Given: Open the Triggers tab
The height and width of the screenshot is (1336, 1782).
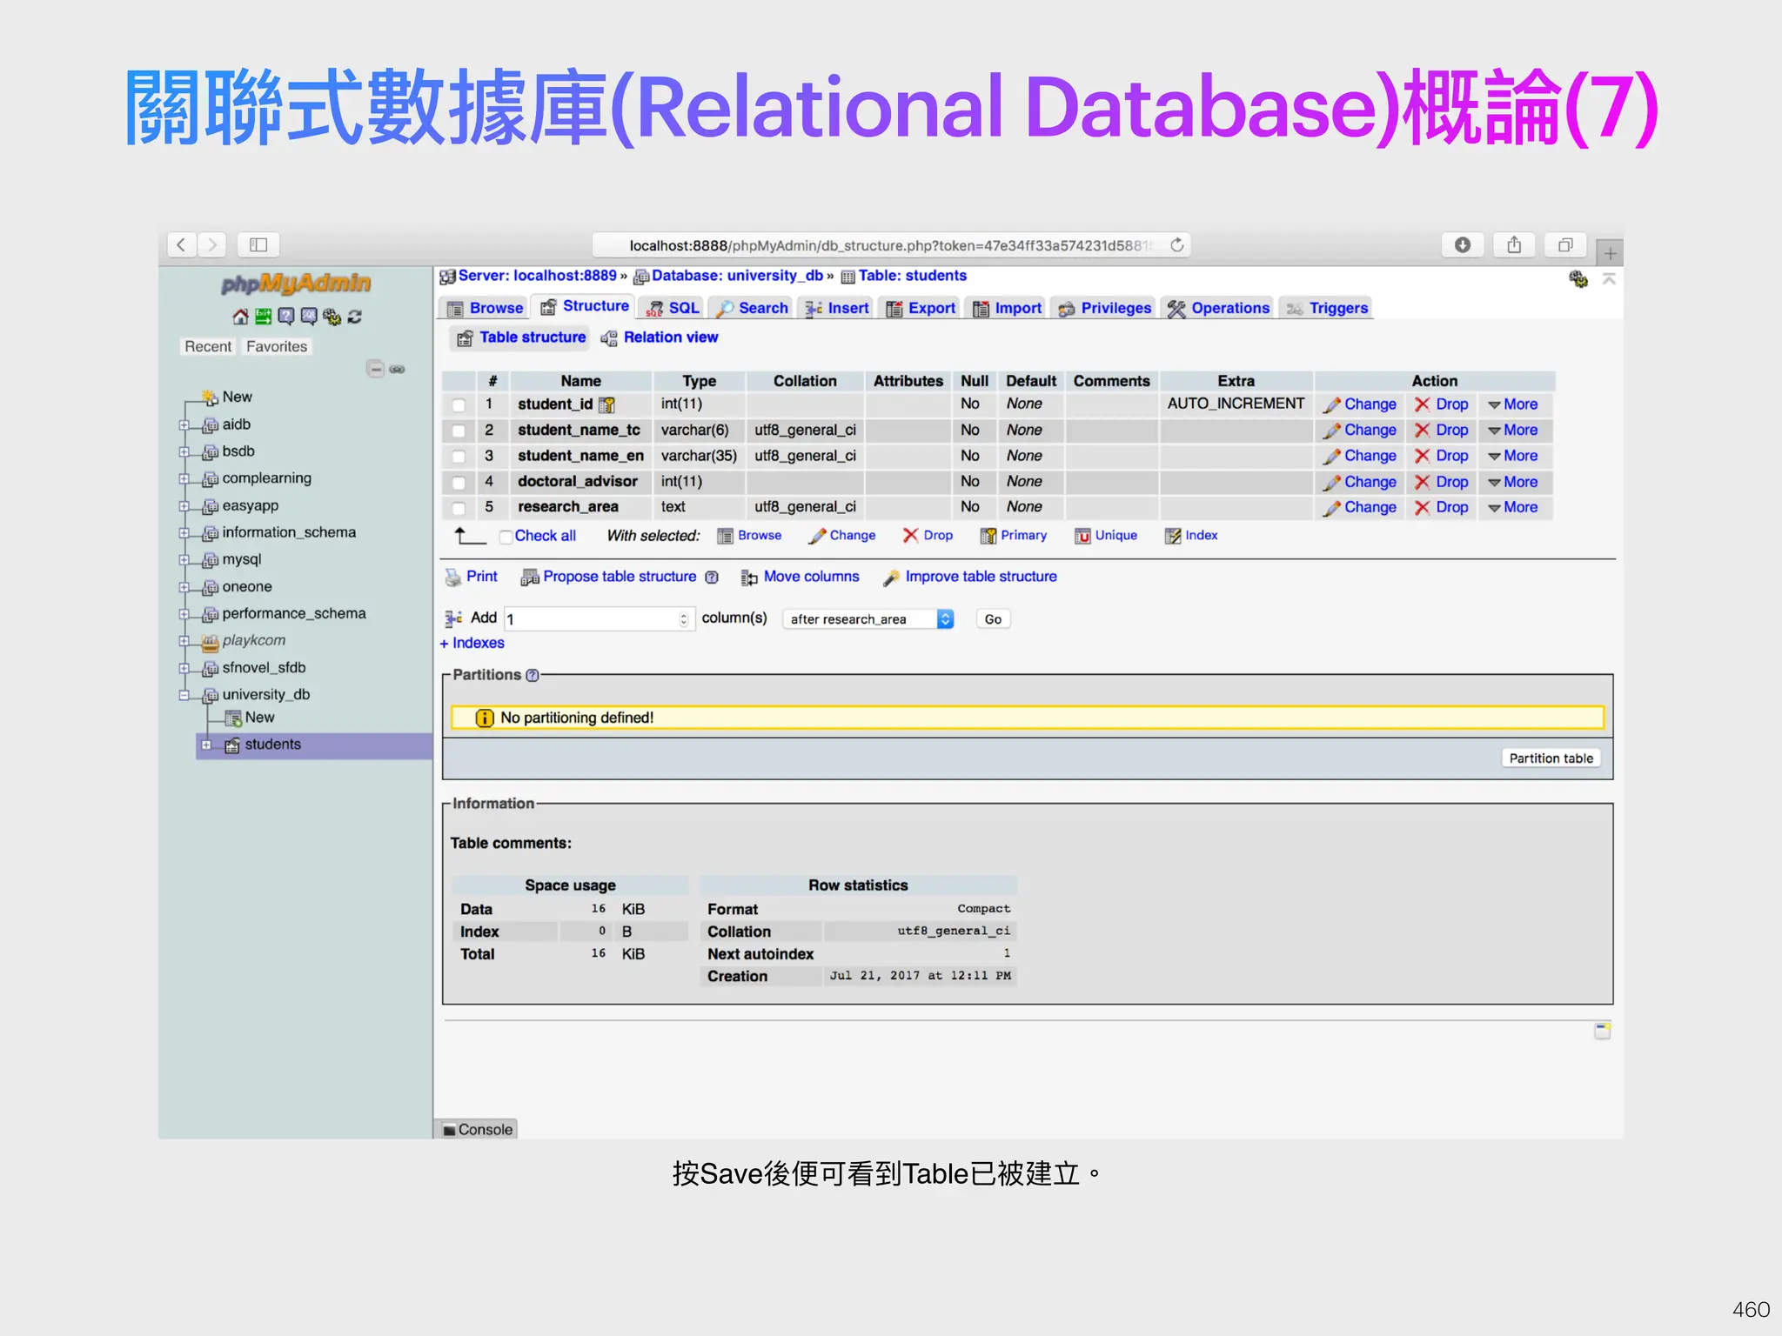Looking at the screenshot, I should click(x=1328, y=308).
